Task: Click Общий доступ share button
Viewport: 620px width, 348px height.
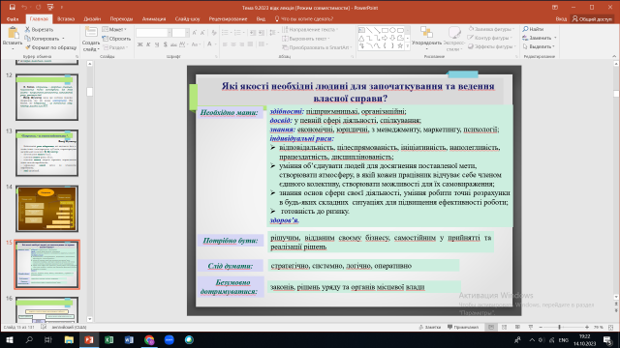Action: (x=592, y=19)
